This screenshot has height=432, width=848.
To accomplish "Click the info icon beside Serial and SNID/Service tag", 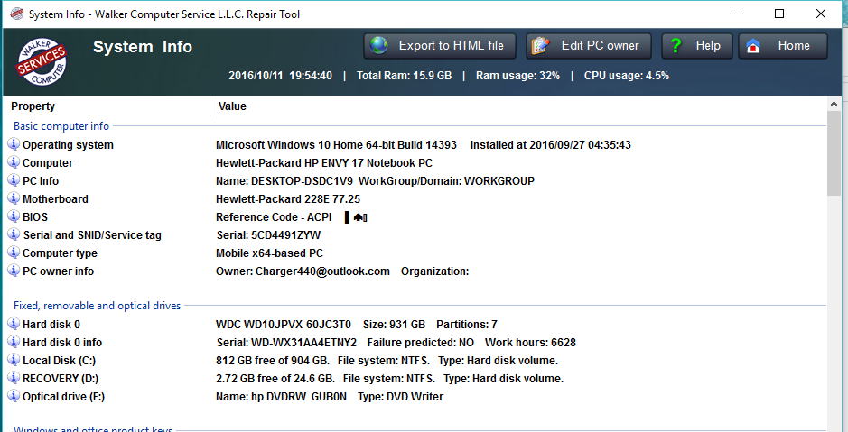I will [14, 234].
